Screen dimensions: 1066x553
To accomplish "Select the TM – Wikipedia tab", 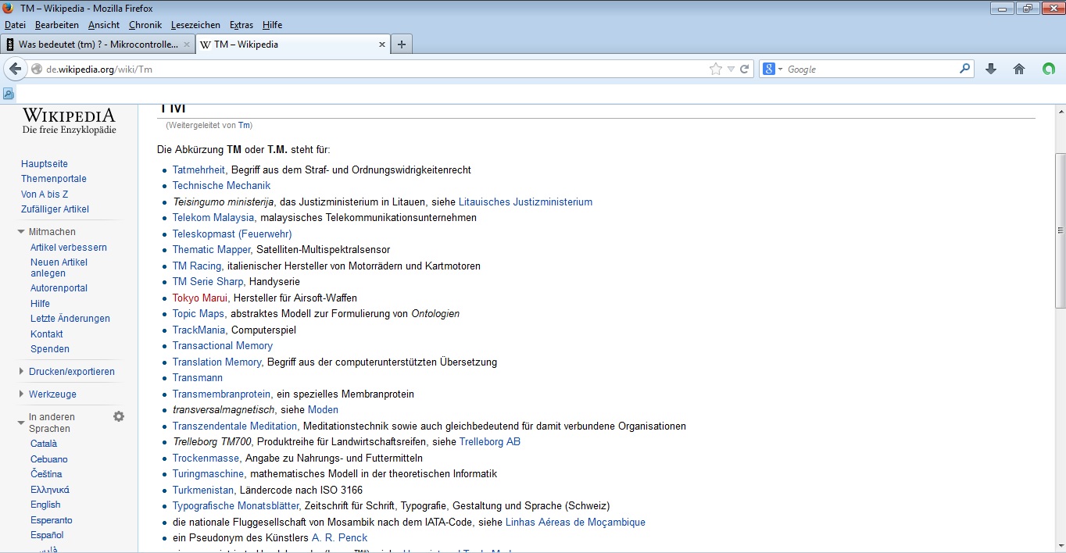I will click(293, 45).
